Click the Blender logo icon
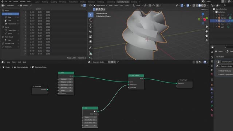Image resolution: width=233 pixels, height=131 pixels. click(x=2, y=1)
